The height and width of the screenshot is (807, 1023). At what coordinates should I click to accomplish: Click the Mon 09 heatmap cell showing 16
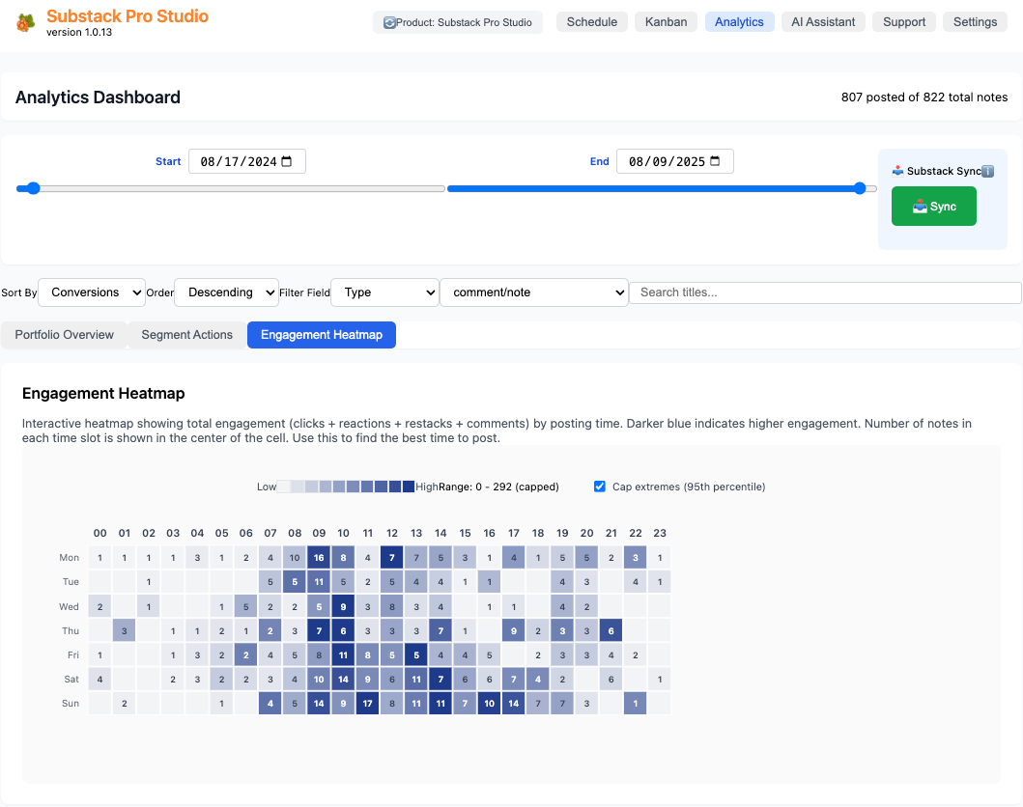point(319,557)
